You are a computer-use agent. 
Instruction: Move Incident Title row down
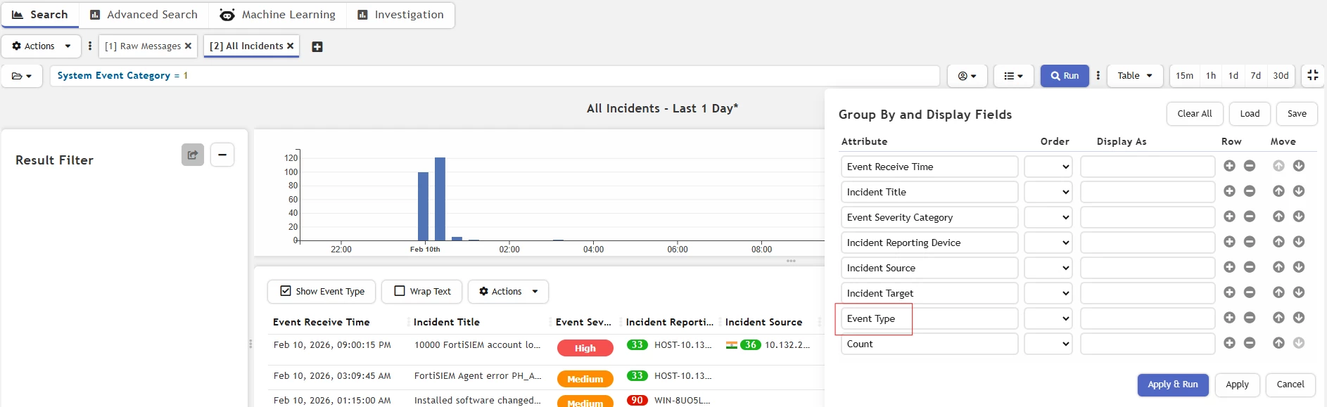pyautogui.click(x=1299, y=191)
